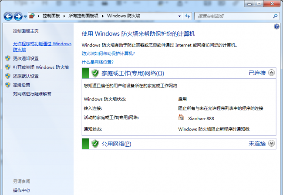Expand the arrow after 所有控制面板项 in breadcrumb
Viewport: 283px width, 195px height.
click(103, 16)
